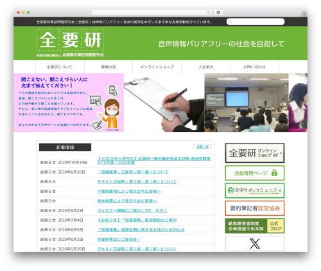Viewport: 321px width, 271px height.
Task: Open the 全要研集会にご参加を link
Action: (119, 240)
